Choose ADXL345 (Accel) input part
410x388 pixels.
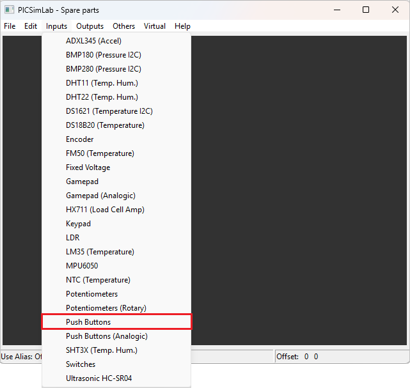tap(93, 41)
